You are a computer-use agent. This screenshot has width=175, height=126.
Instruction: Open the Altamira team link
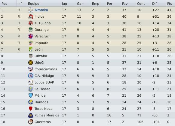tap(41, 10)
